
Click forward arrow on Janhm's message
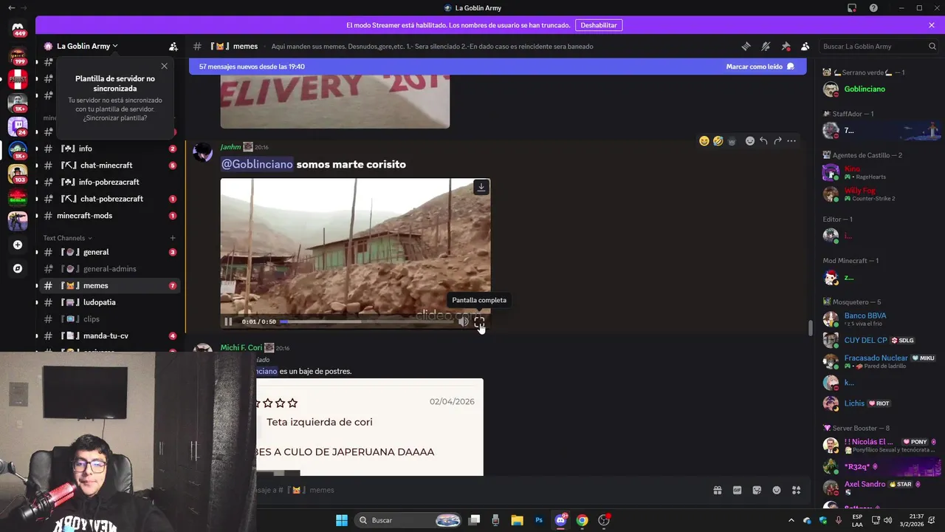777,141
